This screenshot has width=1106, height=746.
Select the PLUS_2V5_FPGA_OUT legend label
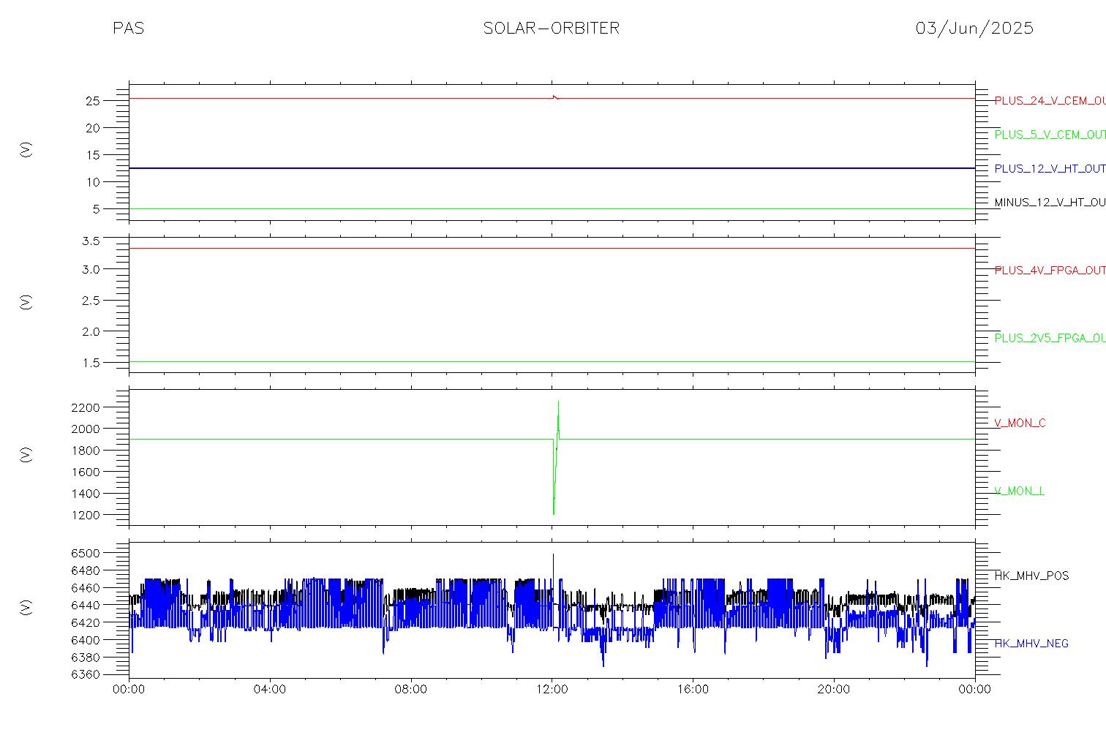click(1050, 338)
